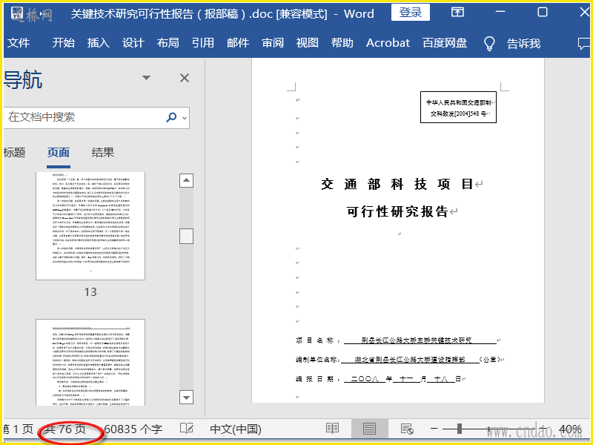Click the thumbnail scrollbar handle

[x=186, y=236]
